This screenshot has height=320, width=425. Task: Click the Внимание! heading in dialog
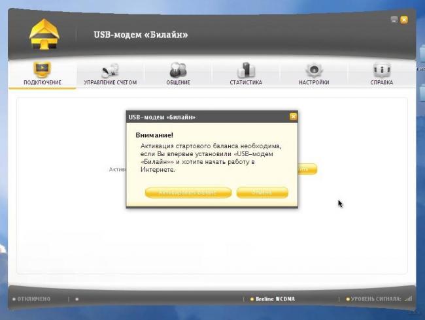(x=154, y=135)
